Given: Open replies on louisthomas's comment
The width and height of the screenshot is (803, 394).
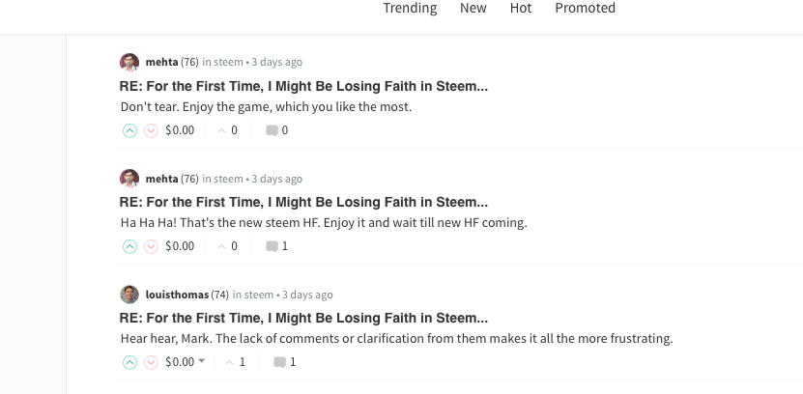Looking at the screenshot, I should click(285, 362).
